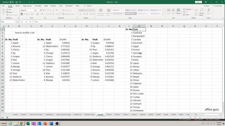Click the Insert cells icon
225x126 pixels.
[x=168, y=10]
